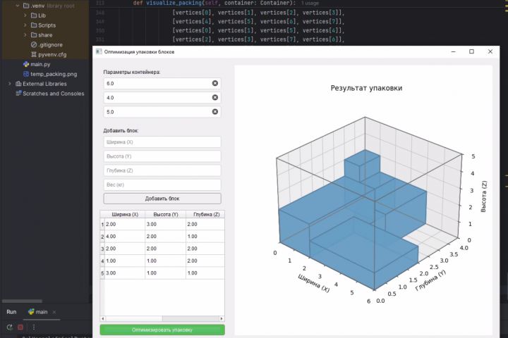Collapse the .venv folder
Viewport: 508px width, 338px height.
[18, 6]
